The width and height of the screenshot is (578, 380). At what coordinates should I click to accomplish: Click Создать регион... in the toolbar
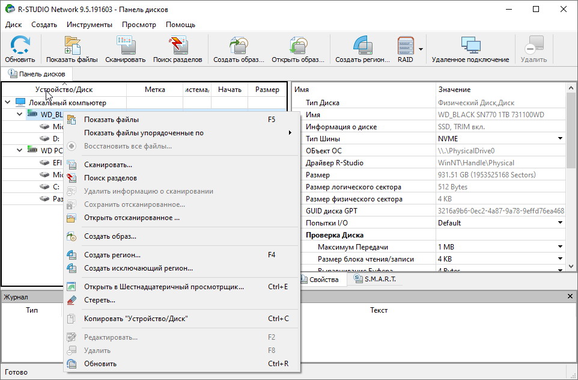362,49
